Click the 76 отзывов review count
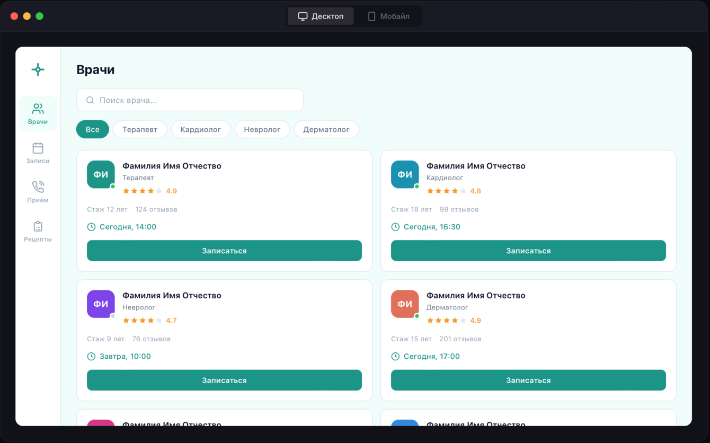Screen dimensions: 710x443 click(x=152, y=339)
